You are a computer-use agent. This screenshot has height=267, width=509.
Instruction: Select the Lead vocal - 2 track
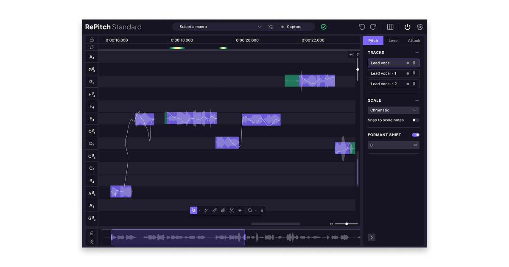[x=394, y=84]
